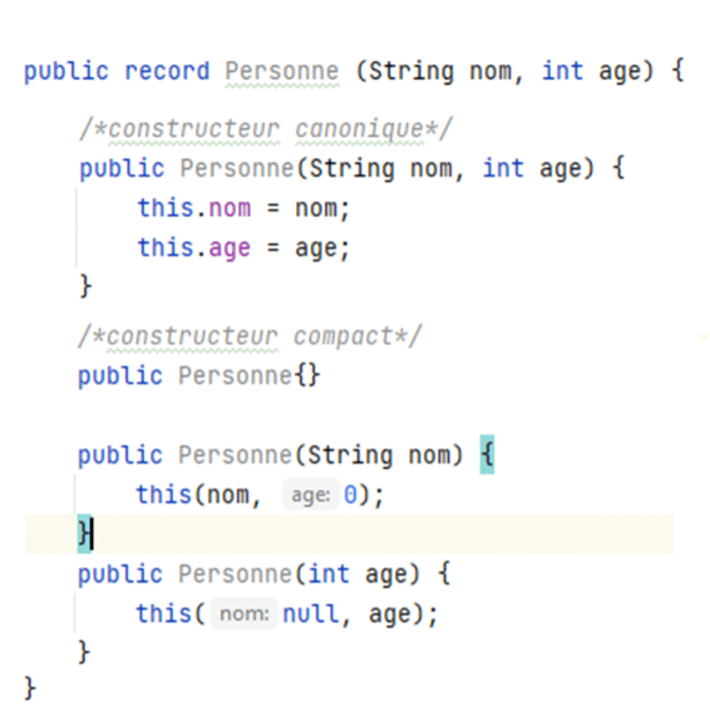The image size is (710, 725).
Task: Click the highlighted closing brace at caret
Action: (x=84, y=534)
